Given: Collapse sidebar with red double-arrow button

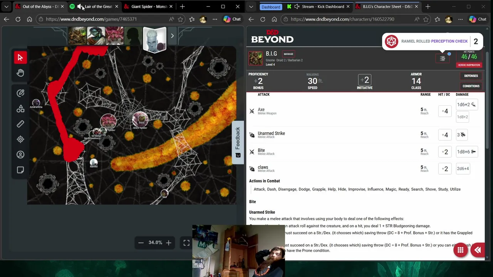Looking at the screenshot, I should coord(478,250).
